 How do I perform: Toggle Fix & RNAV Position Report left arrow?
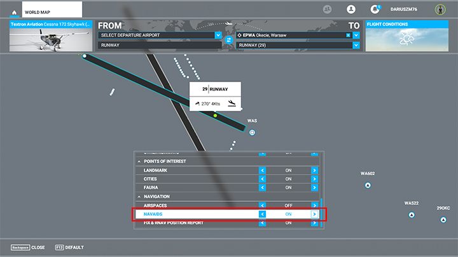point(262,223)
